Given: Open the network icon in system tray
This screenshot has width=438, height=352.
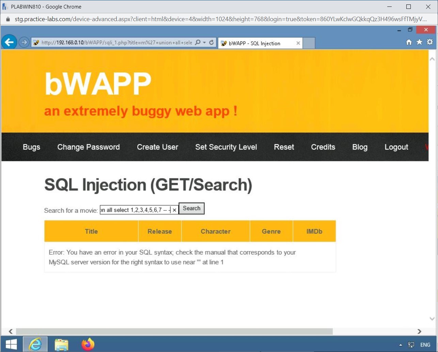Looking at the screenshot, I should pos(410,344).
